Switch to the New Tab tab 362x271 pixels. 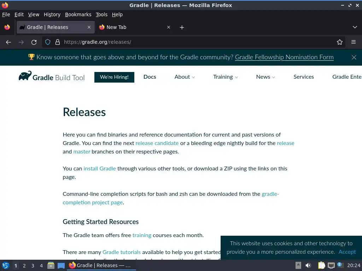(134, 27)
